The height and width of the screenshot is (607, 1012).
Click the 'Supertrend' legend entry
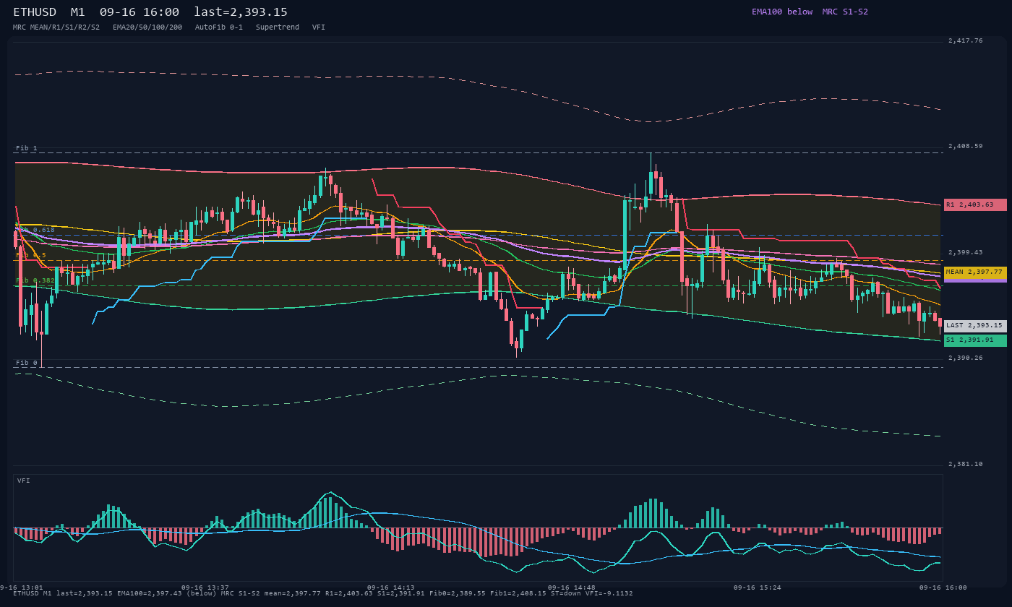(x=278, y=27)
